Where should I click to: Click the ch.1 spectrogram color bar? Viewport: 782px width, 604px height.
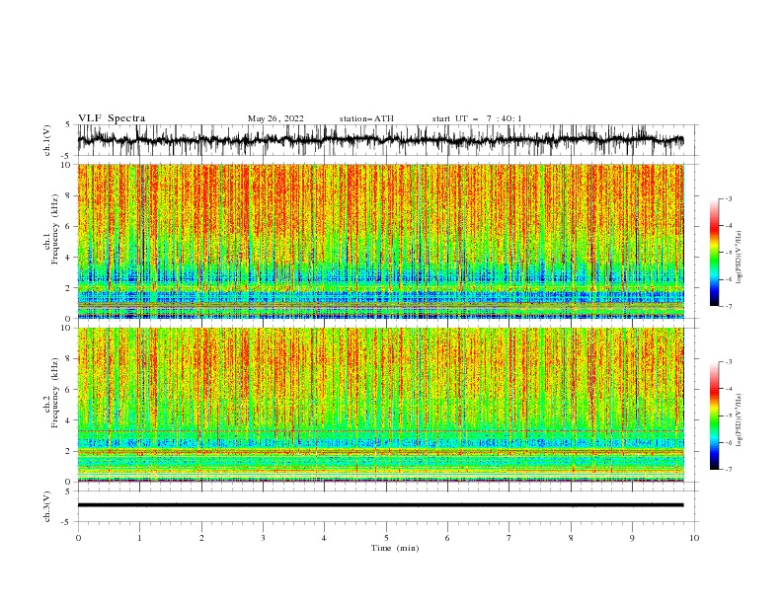coord(714,253)
